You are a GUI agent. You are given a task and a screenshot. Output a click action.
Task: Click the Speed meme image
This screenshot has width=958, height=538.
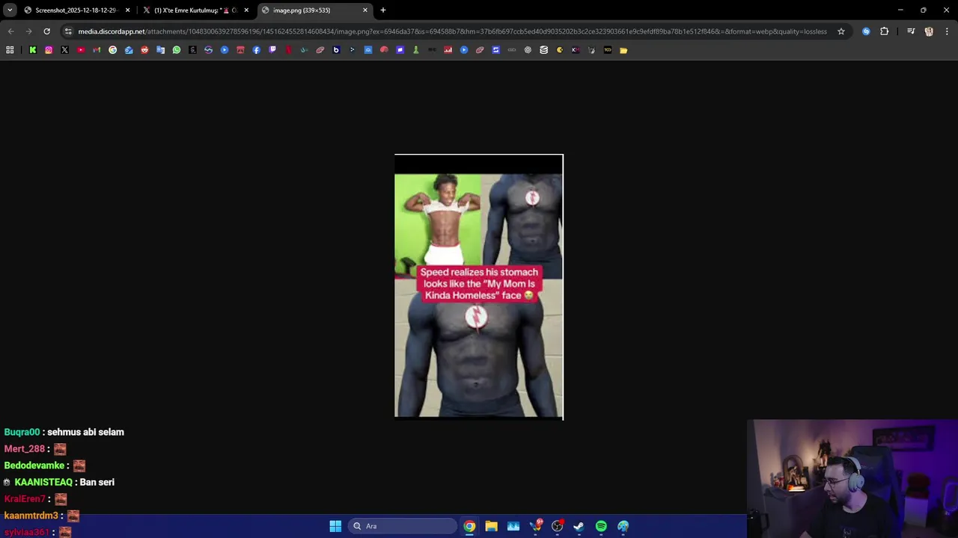(x=479, y=287)
